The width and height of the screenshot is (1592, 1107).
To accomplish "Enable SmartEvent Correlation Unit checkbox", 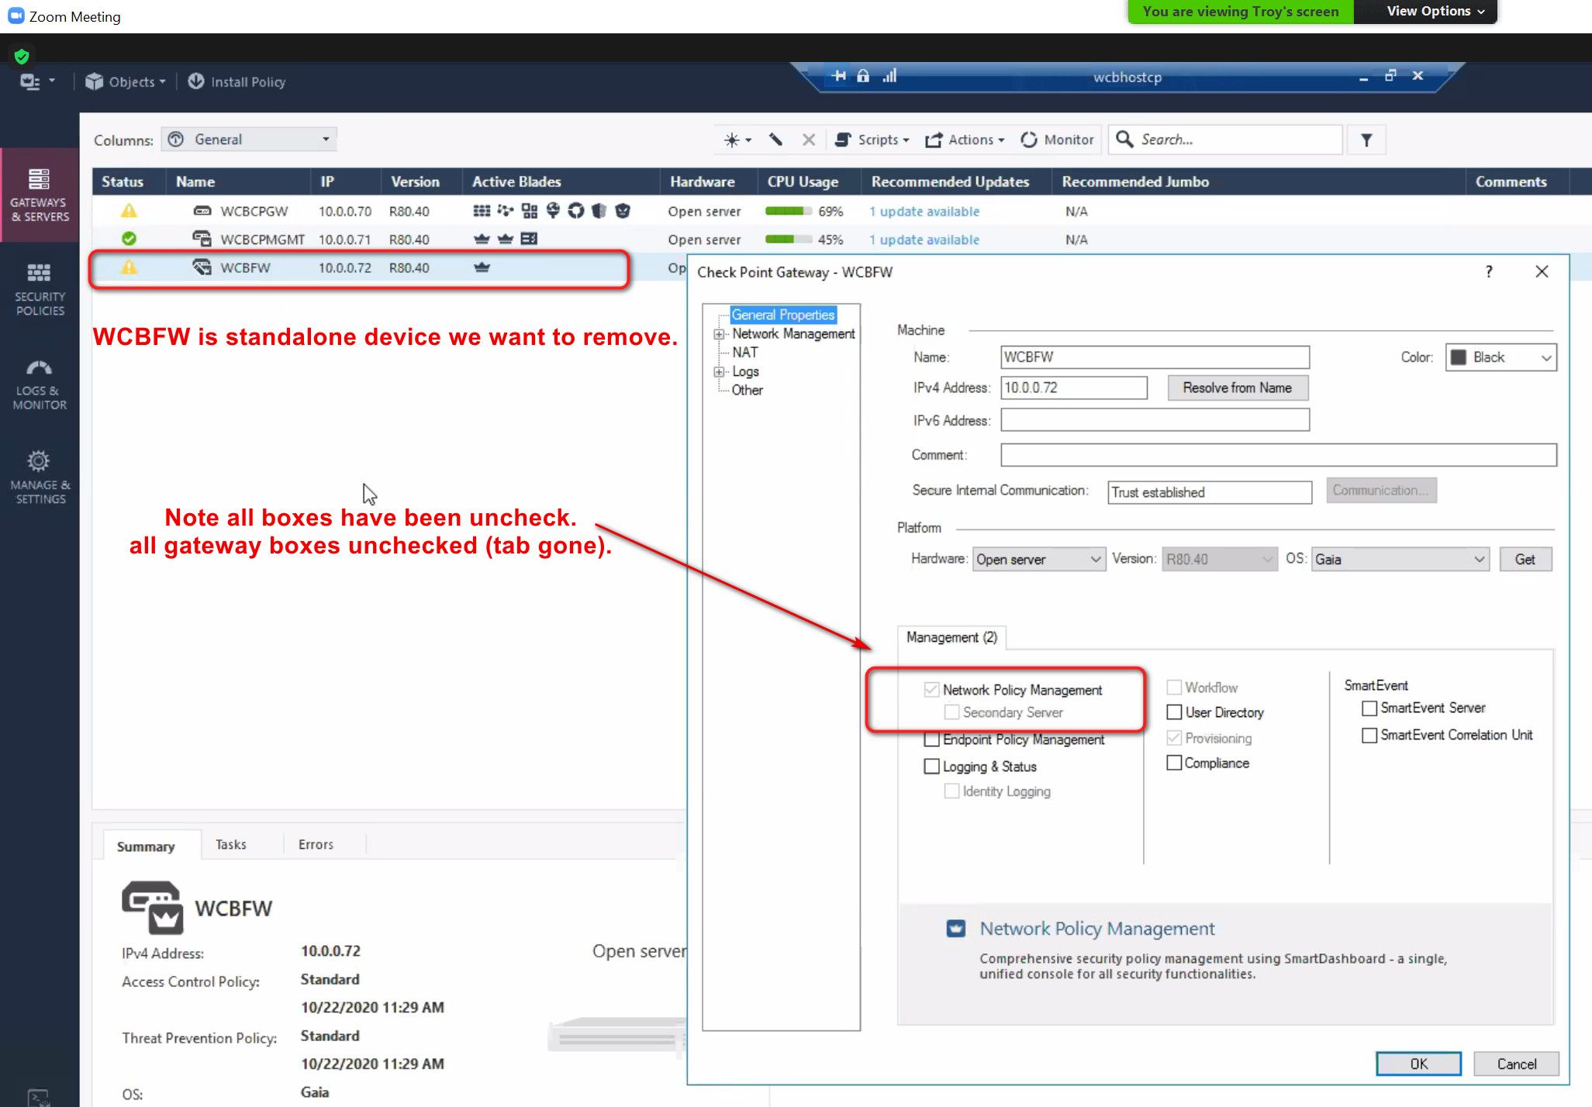I will point(1369,735).
